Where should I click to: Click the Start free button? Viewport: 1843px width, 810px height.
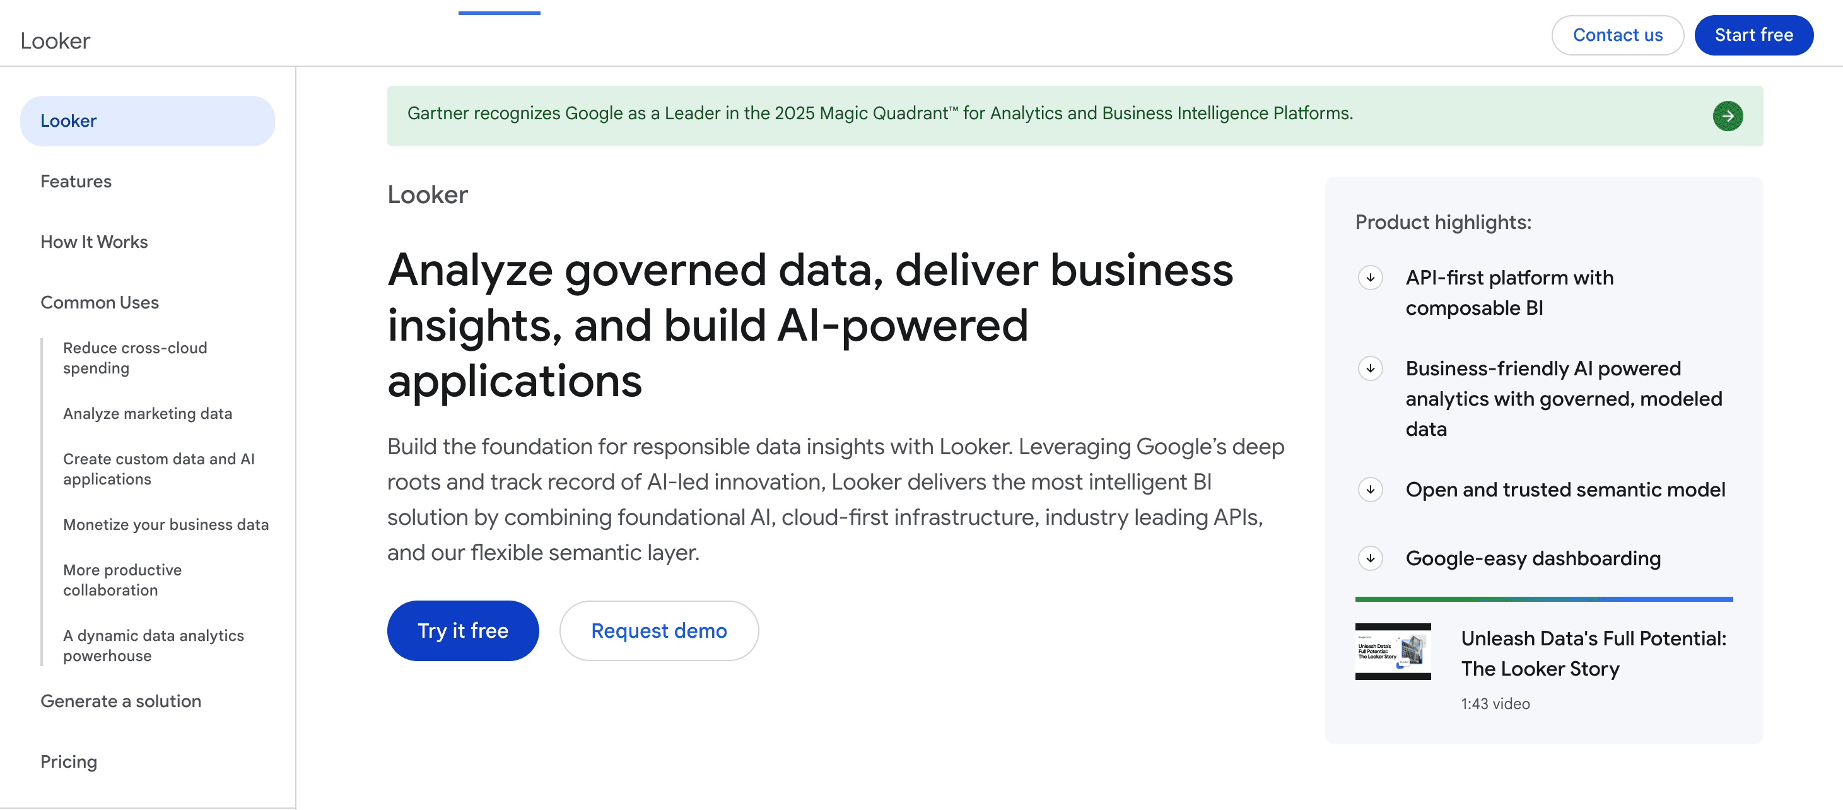tap(1753, 34)
